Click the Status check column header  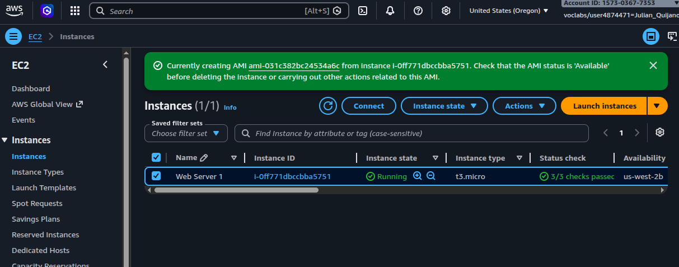pos(563,158)
